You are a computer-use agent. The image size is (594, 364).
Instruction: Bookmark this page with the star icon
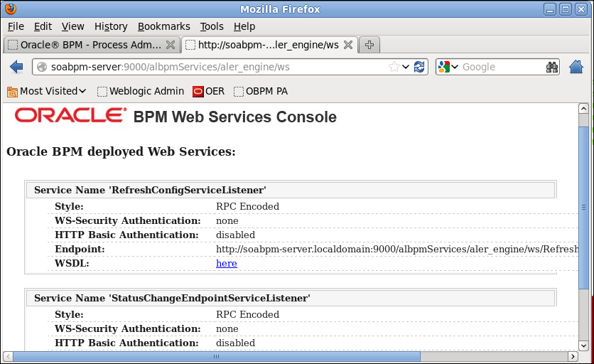click(394, 67)
